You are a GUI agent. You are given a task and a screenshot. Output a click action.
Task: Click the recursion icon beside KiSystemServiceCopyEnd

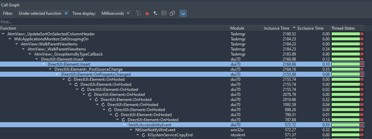pyautogui.click(x=144, y=135)
